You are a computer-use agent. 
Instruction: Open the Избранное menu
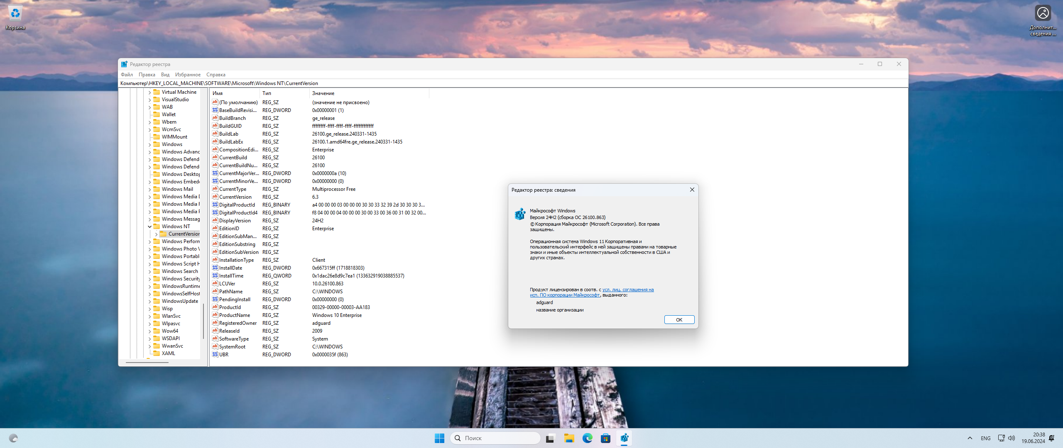click(188, 75)
